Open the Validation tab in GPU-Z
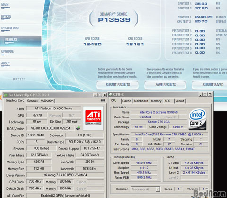The image size is (227, 198). (47, 101)
